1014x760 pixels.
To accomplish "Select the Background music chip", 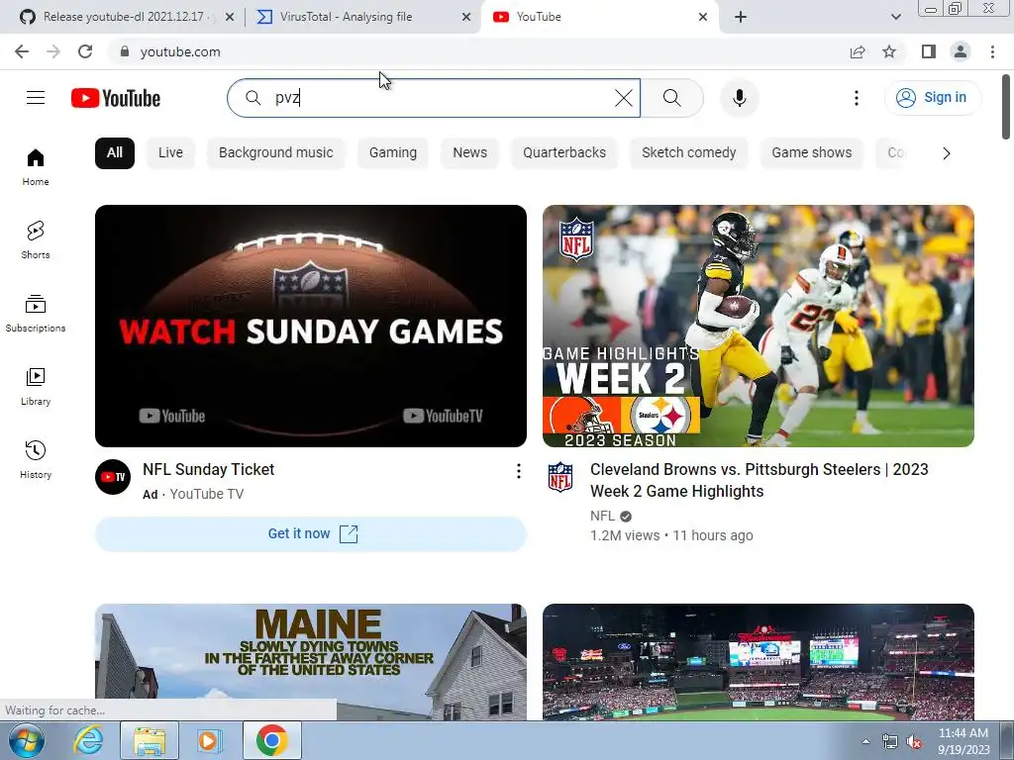I will pyautogui.click(x=276, y=153).
